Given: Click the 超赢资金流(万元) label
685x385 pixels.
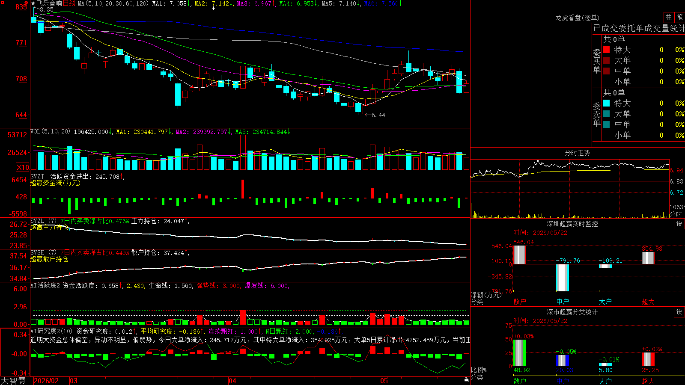Looking at the screenshot, I should pyautogui.click(x=55, y=183).
